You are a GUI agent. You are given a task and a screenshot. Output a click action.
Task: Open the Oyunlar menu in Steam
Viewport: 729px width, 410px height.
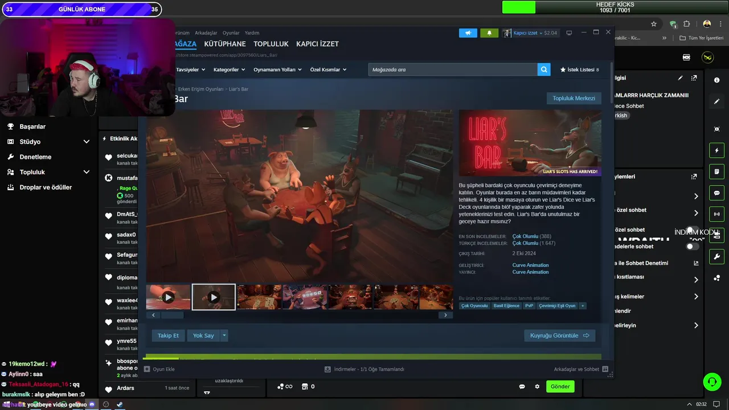(231, 33)
